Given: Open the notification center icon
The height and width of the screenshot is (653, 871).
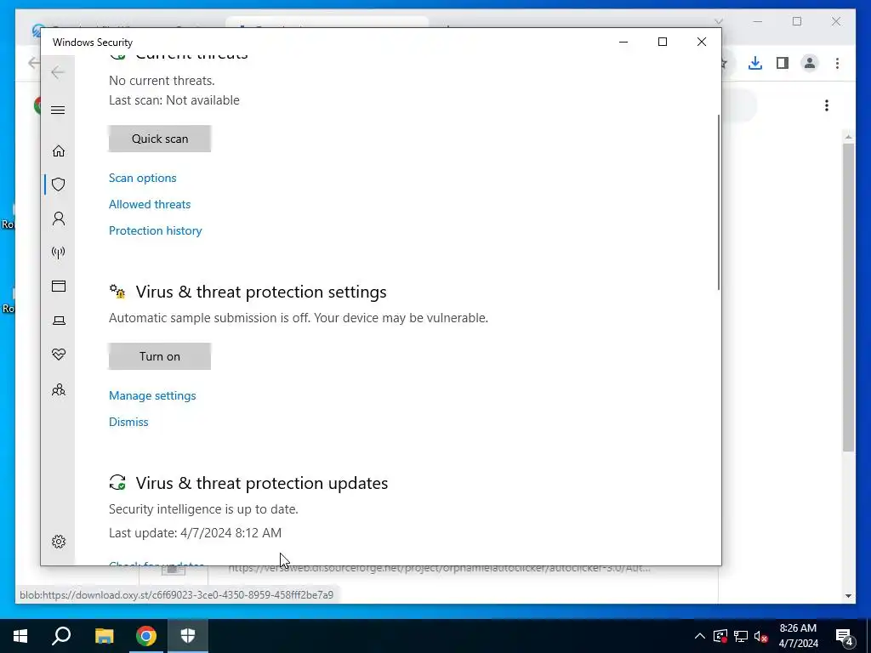Looking at the screenshot, I should [845, 636].
